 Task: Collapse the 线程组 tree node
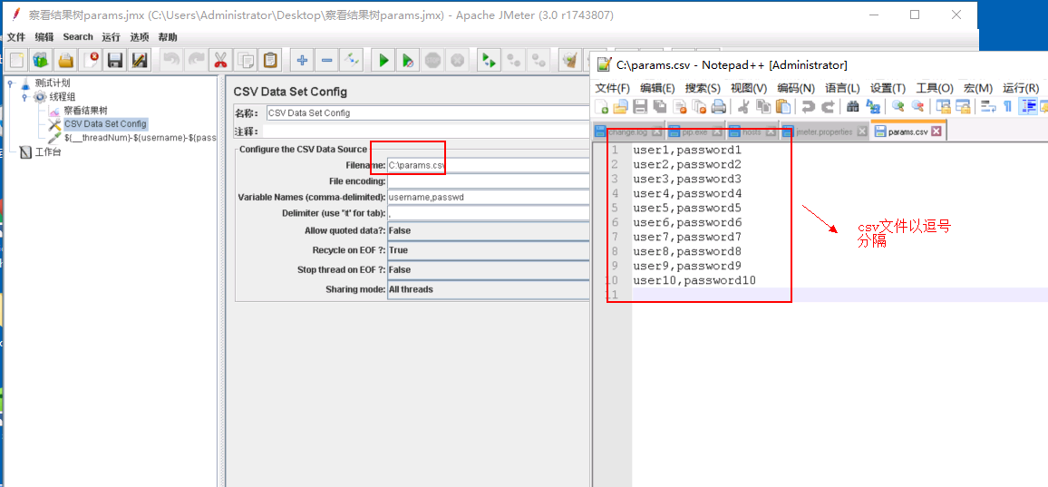tap(25, 97)
